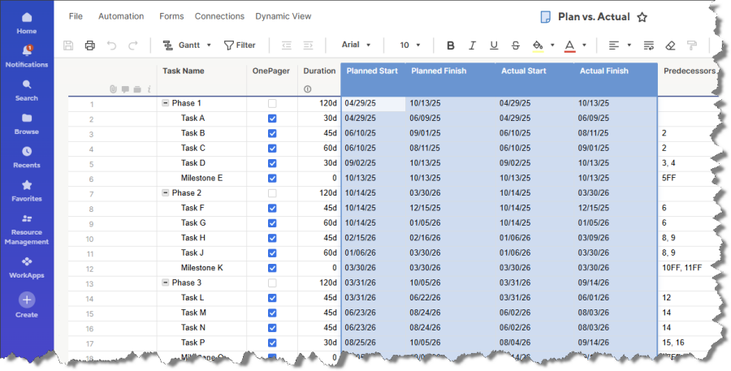Open the File menu

[76, 16]
